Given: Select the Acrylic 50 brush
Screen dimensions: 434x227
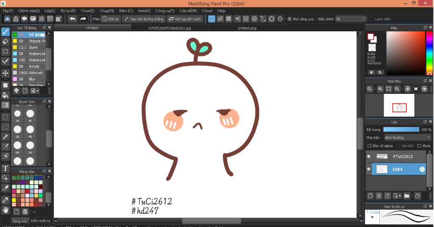Looking at the screenshot, I should tap(29, 66).
